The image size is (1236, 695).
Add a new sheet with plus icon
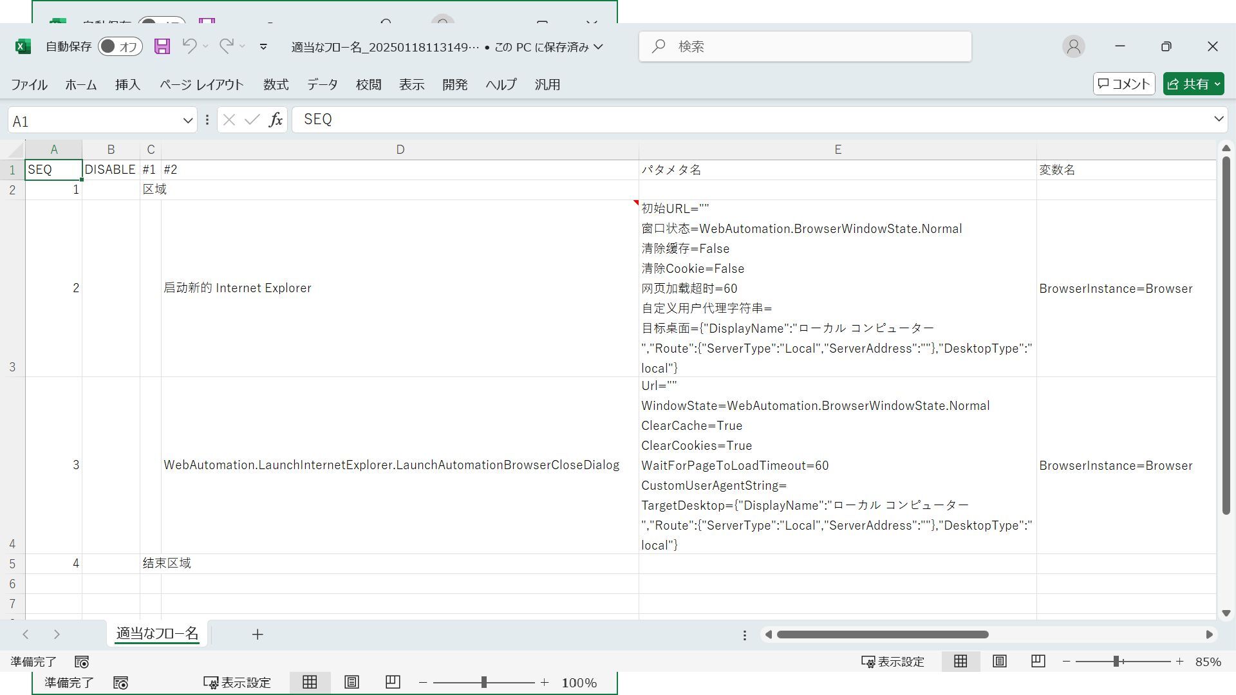257,635
